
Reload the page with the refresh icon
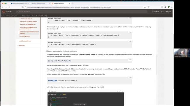(x=9, y=7)
